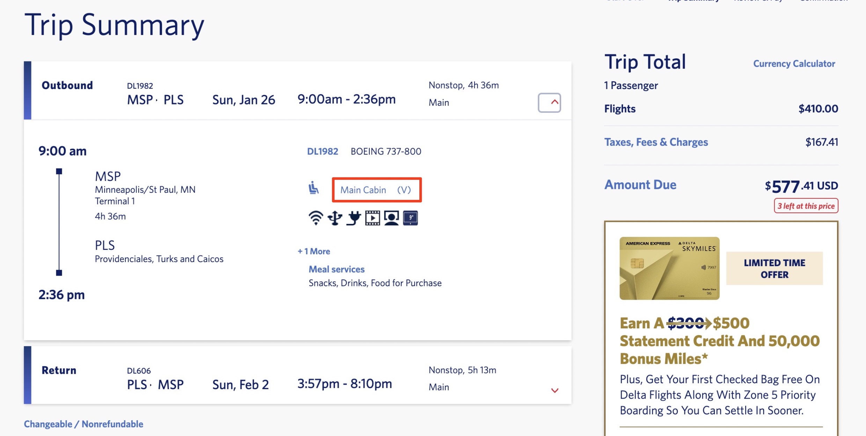This screenshot has width=866, height=436.
Task: Click the Limited Time Offer banner
Action: point(774,268)
